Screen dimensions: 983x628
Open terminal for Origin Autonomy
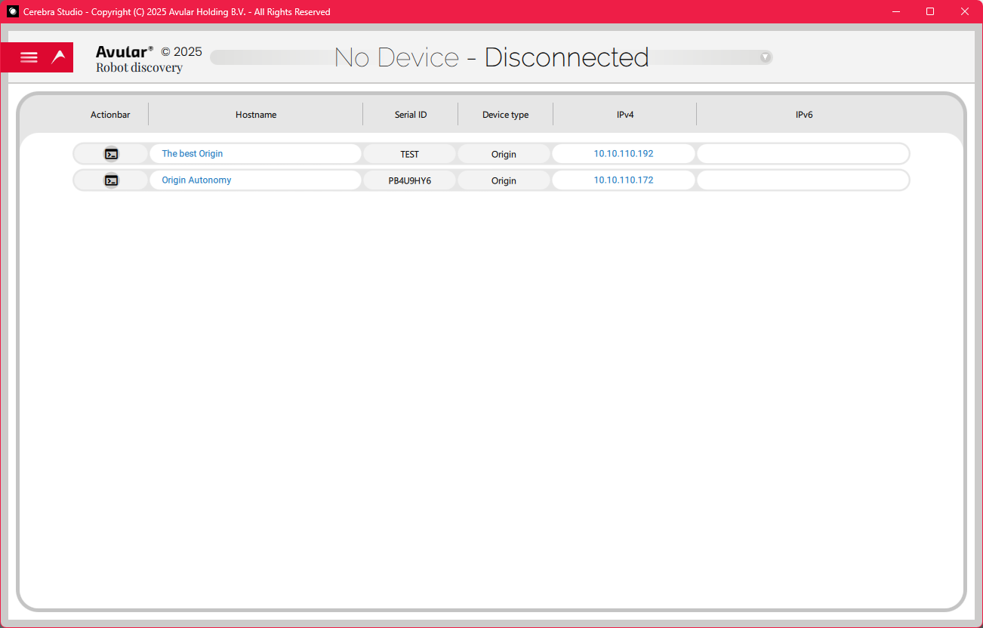(x=111, y=180)
